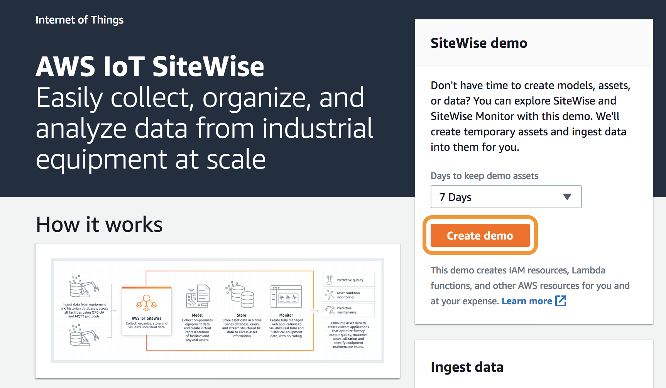This screenshot has height=388, width=666.
Task: Click the SiteWise demo panel heading
Action: (479, 43)
